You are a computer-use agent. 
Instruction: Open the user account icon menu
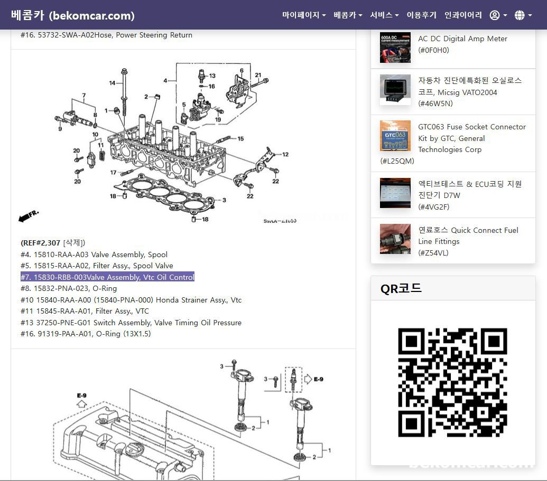pos(498,15)
